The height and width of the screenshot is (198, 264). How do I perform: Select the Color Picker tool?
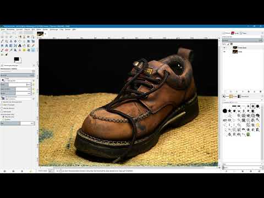pyautogui.click(x=2, y=41)
